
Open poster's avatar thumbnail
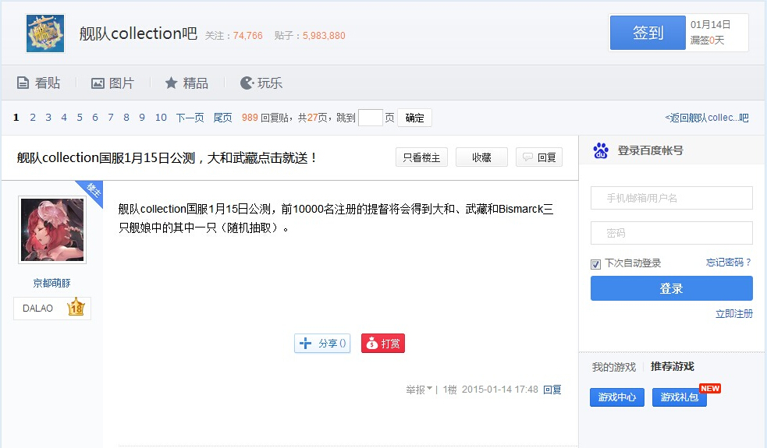pos(52,229)
